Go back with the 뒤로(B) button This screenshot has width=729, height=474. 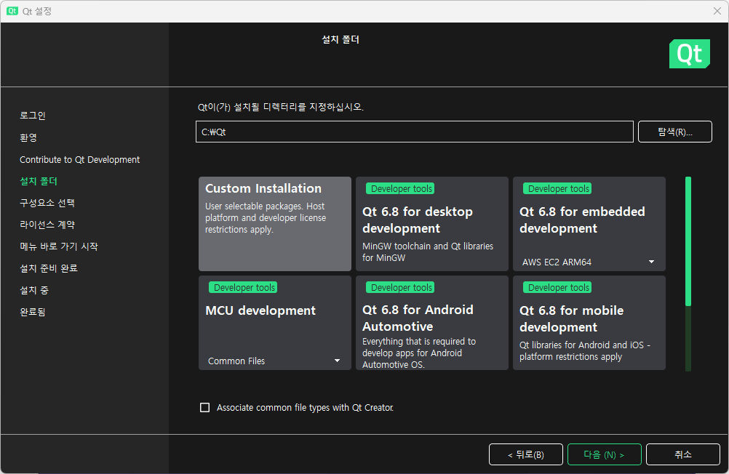coord(526,454)
